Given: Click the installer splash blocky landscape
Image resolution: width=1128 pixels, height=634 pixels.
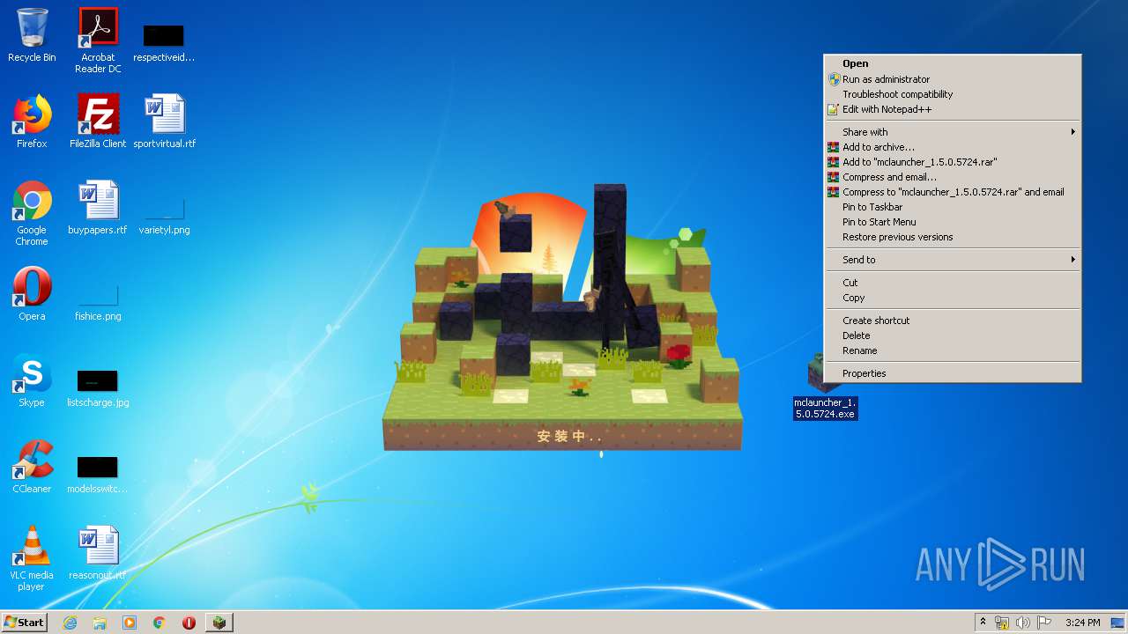Looking at the screenshot, I should pyautogui.click(x=562, y=317).
